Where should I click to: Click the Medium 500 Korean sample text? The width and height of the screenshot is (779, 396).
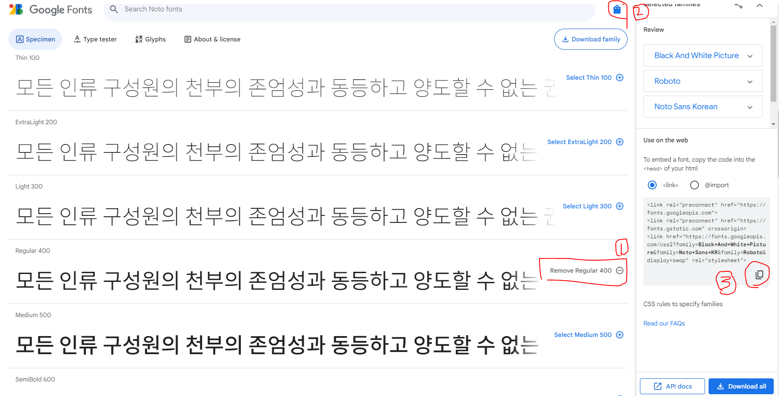pyautogui.click(x=276, y=344)
